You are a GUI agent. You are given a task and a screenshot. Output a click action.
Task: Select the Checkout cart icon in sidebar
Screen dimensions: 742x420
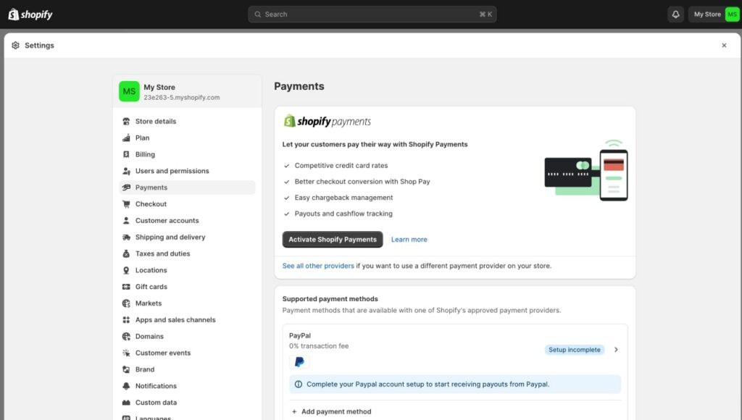tap(128, 203)
